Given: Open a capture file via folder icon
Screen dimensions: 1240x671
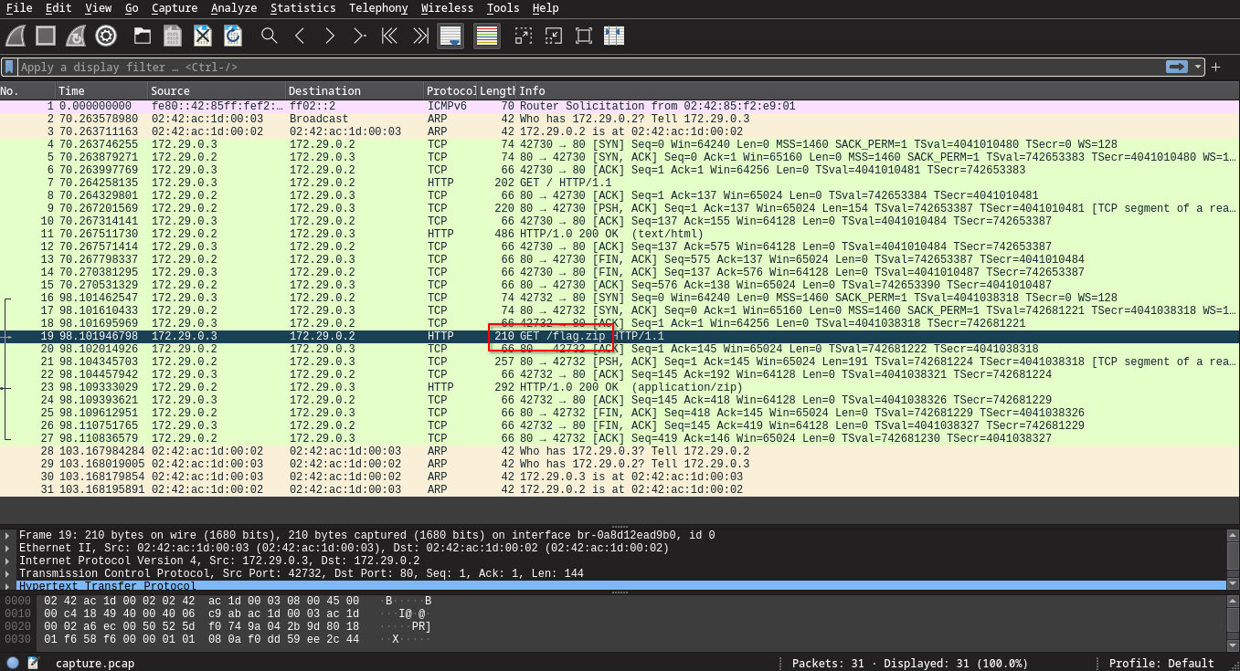Looking at the screenshot, I should [x=143, y=36].
